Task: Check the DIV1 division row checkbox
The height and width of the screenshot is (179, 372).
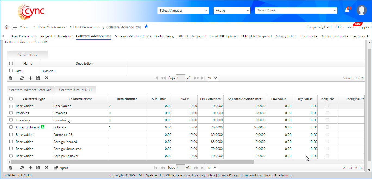Action: (11, 71)
